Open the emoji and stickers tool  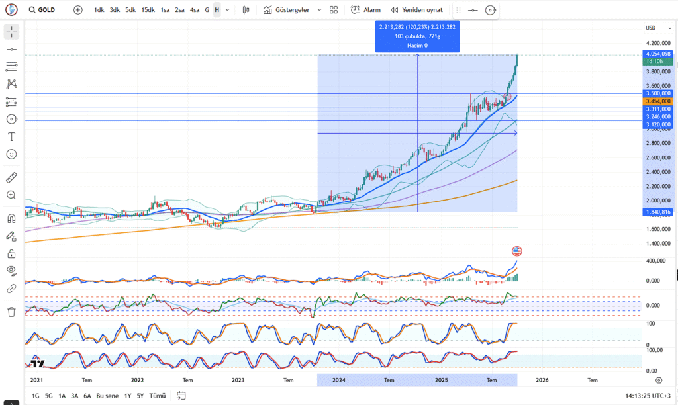tap(12, 154)
